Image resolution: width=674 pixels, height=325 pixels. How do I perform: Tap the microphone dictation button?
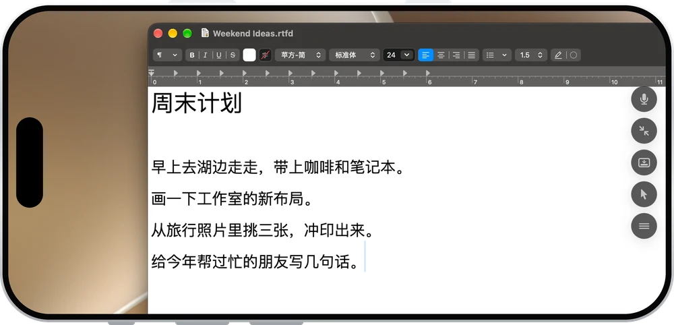[x=644, y=99]
